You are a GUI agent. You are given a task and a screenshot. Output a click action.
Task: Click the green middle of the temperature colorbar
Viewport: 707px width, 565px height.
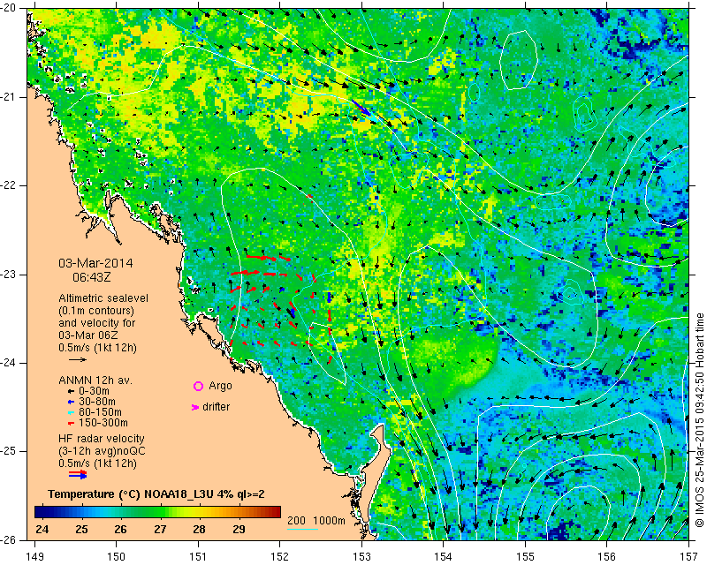tap(157, 512)
